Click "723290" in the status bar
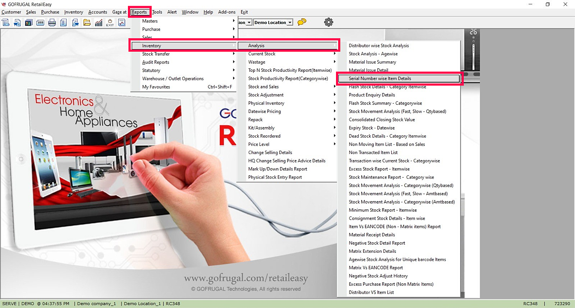Viewport: 575px width, 308px height. [562, 304]
